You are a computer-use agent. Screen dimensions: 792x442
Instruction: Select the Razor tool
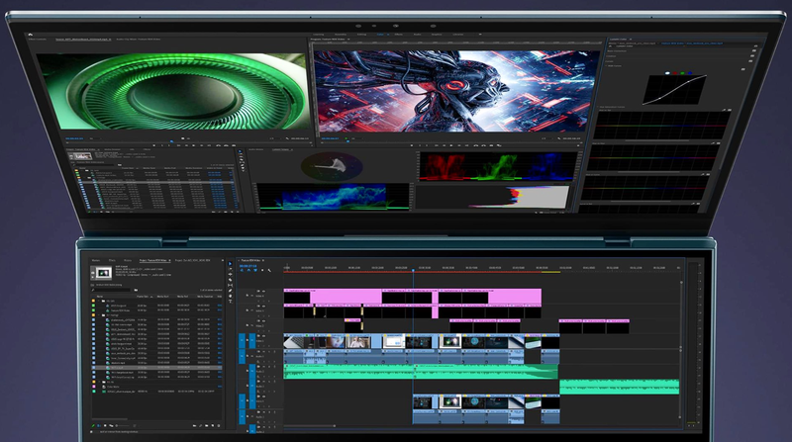(230, 280)
